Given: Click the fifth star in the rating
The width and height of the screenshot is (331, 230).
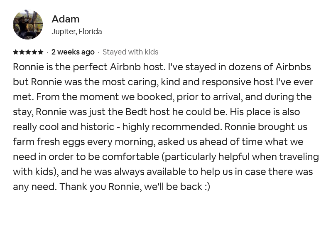Looking at the screenshot, I should click(x=40, y=52).
